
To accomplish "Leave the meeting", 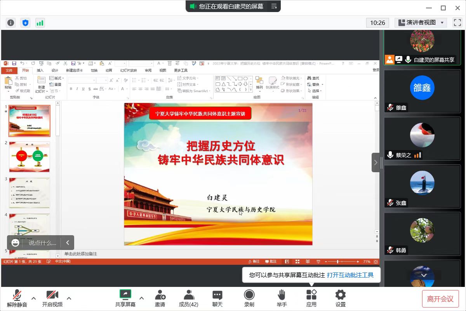I will 440,299.
